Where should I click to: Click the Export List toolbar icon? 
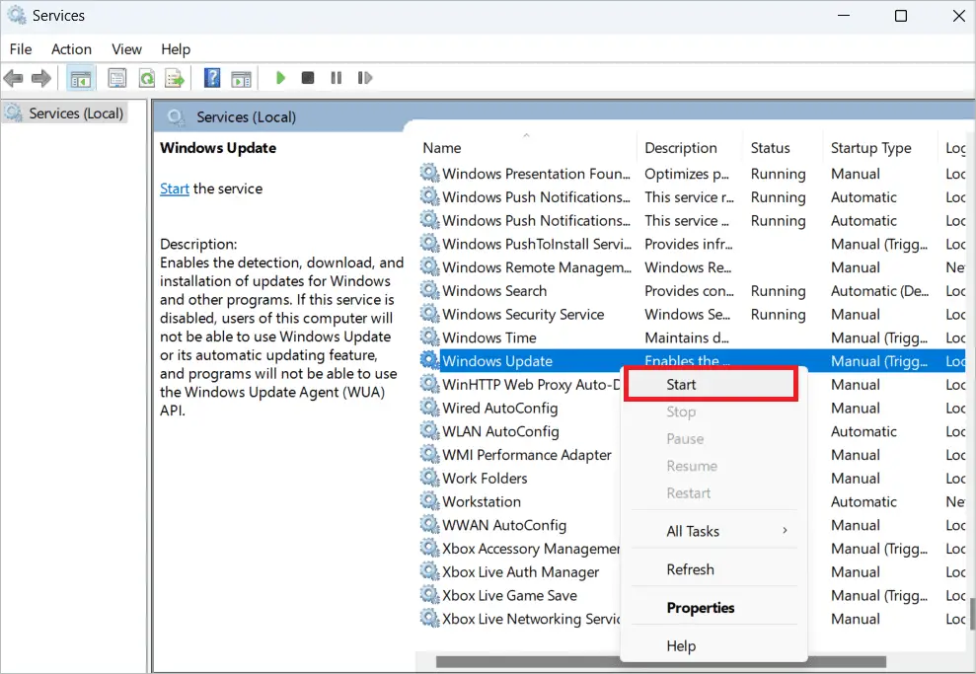click(175, 78)
